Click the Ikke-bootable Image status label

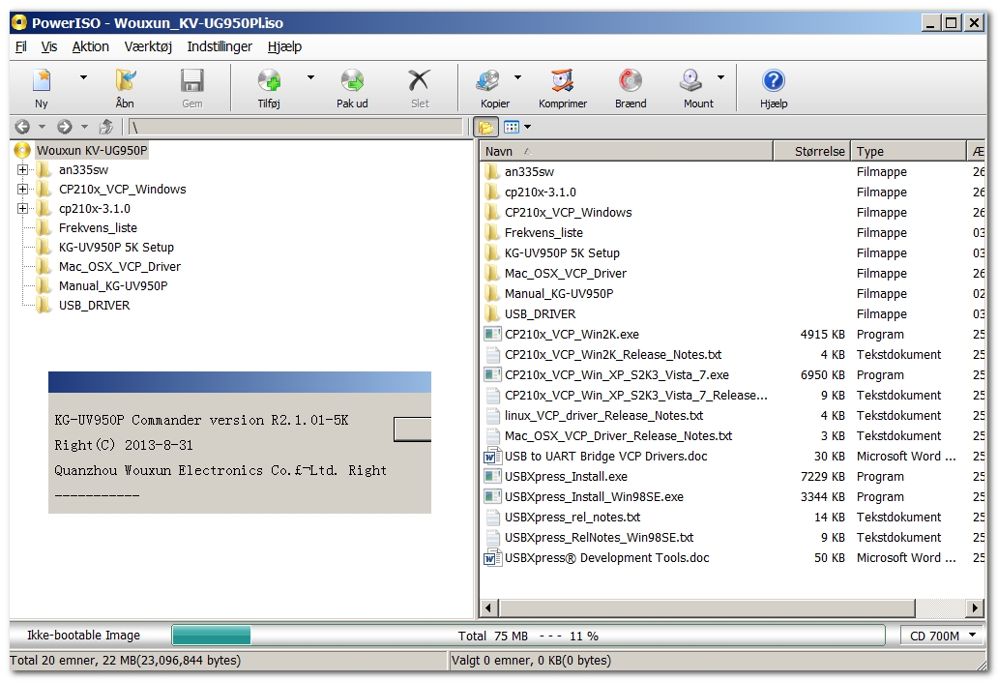(x=83, y=636)
